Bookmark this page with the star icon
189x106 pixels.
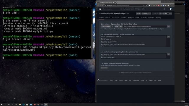coord(146,5)
